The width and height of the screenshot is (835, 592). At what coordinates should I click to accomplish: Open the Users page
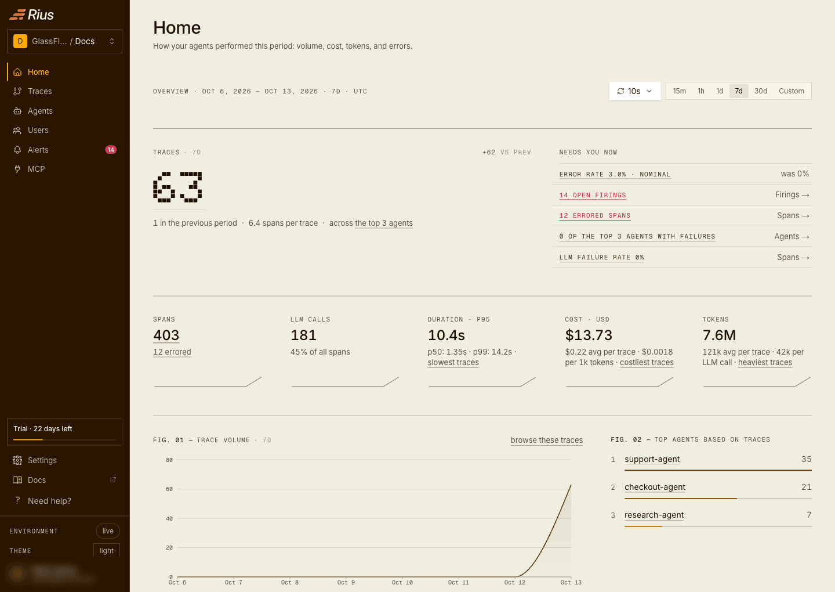[65, 130]
